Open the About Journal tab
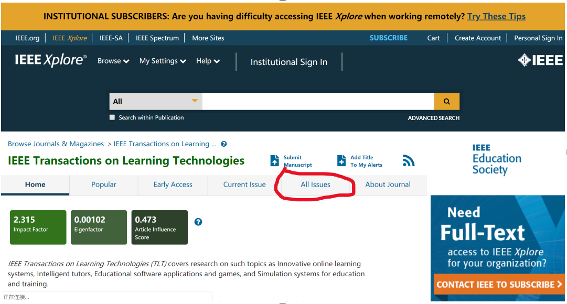This screenshot has height=304, width=567. (x=388, y=184)
